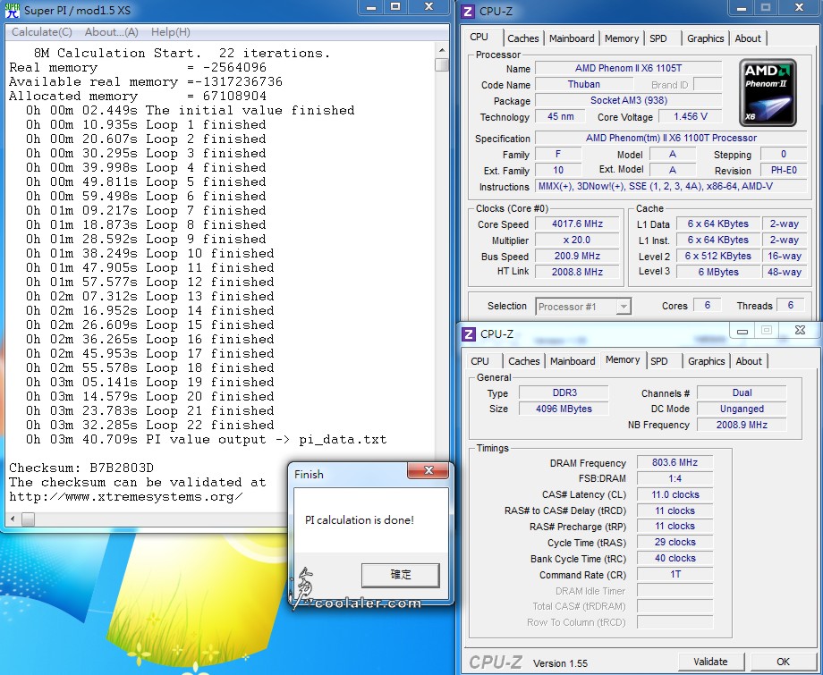Switch to the SPD tab in the top CPU-Z window

point(658,38)
